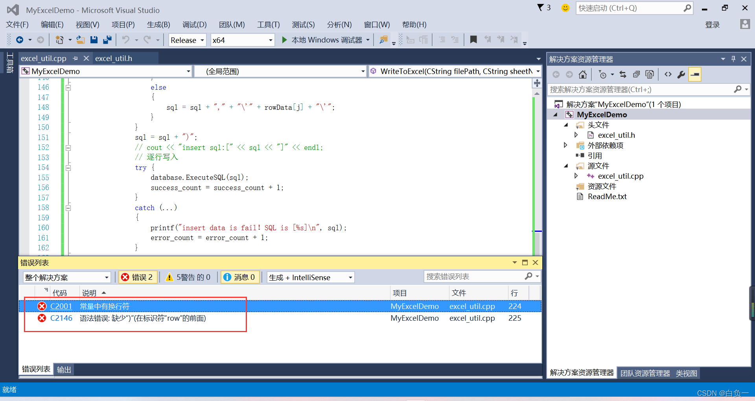Open the Build menu
This screenshot has height=401, width=755.
[158, 24]
